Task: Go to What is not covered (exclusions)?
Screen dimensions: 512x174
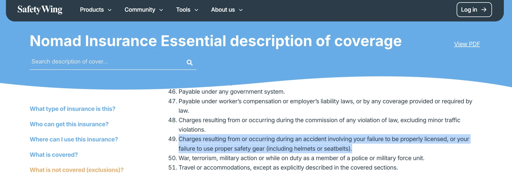Action: (x=76, y=170)
